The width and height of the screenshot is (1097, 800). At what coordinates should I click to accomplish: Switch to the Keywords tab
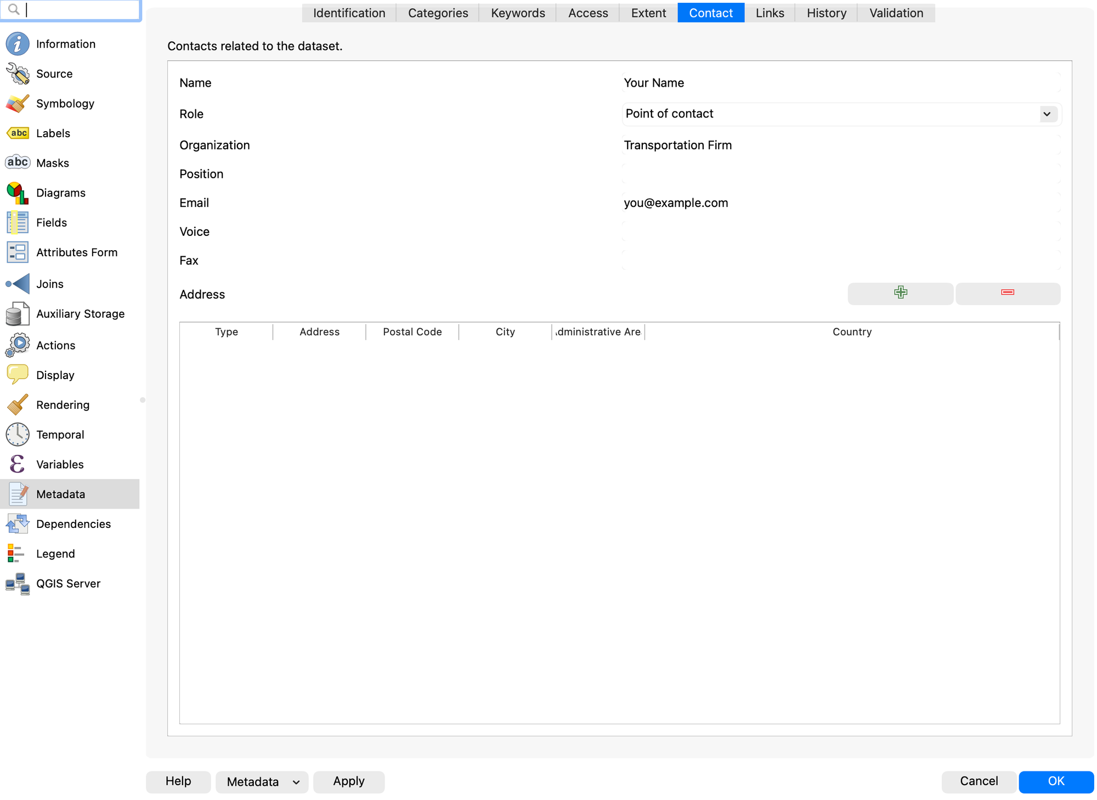(518, 13)
